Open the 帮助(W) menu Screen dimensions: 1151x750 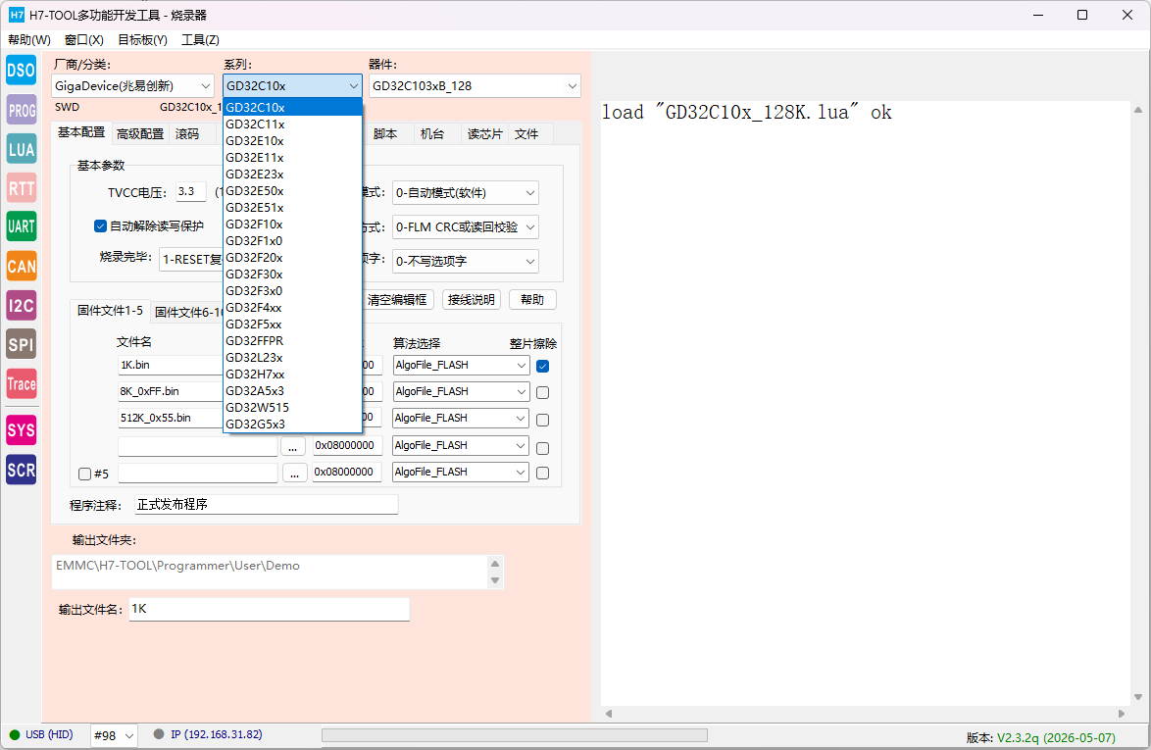[29, 39]
